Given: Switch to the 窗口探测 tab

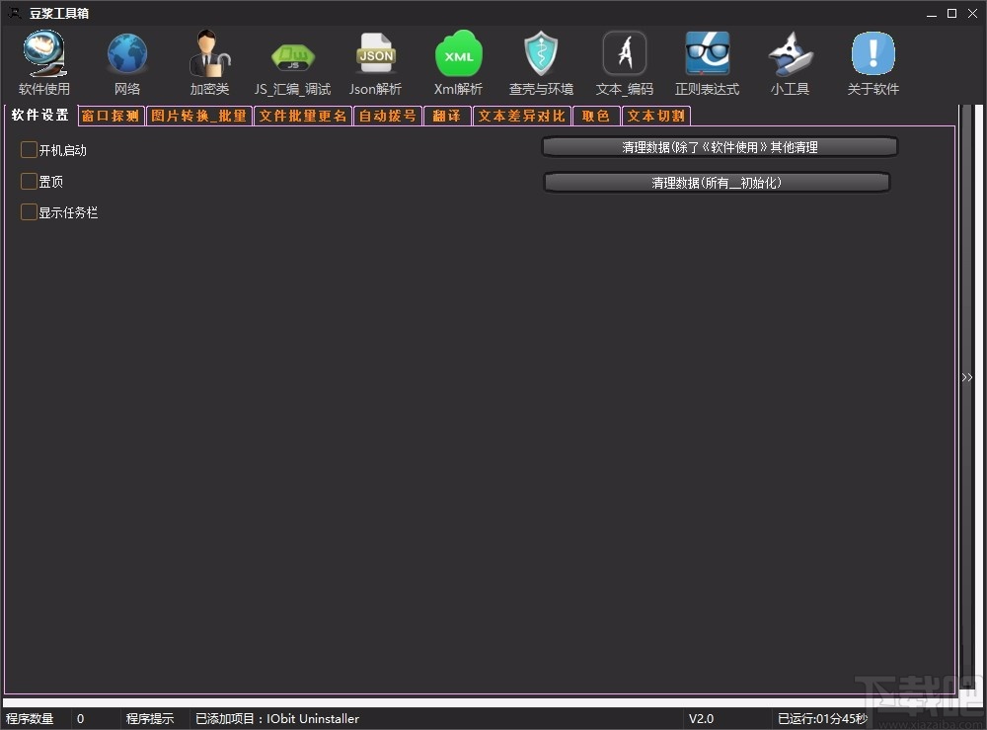Looking at the screenshot, I should point(111,116).
